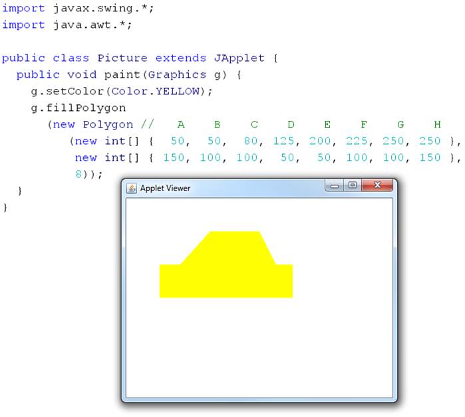Click the value 225 in the x-array
This screenshot has height=417, width=465.
click(357, 141)
